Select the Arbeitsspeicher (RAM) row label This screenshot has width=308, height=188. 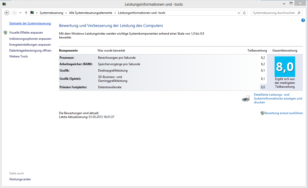[x=76, y=64]
